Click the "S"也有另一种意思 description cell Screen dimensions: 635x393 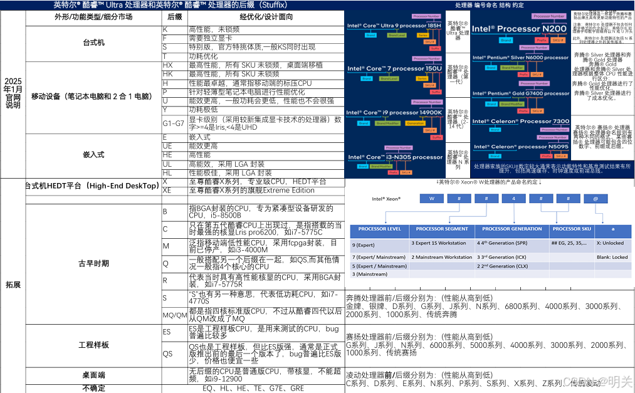click(x=266, y=298)
